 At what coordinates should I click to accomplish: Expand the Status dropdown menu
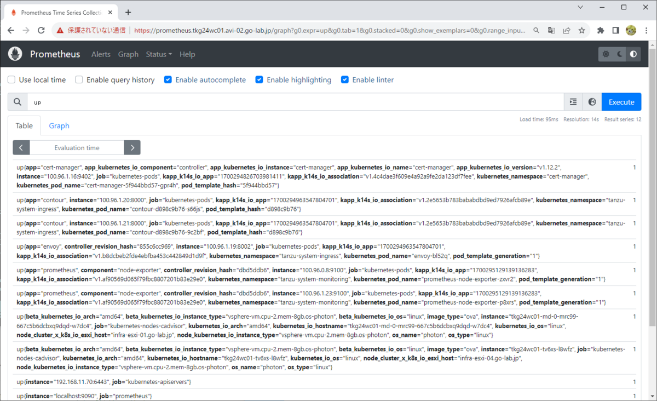click(x=159, y=54)
